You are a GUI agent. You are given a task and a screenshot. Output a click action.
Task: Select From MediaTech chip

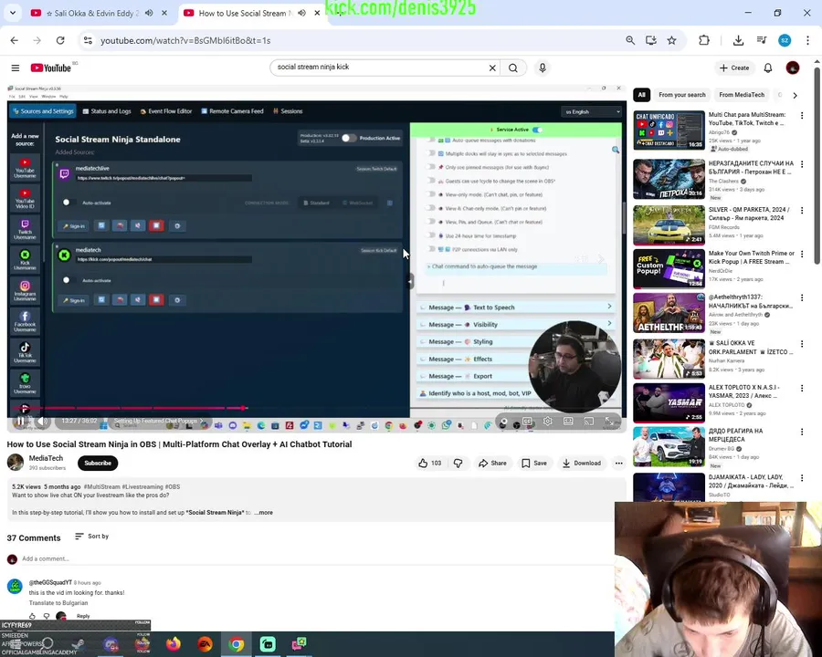[x=742, y=95]
